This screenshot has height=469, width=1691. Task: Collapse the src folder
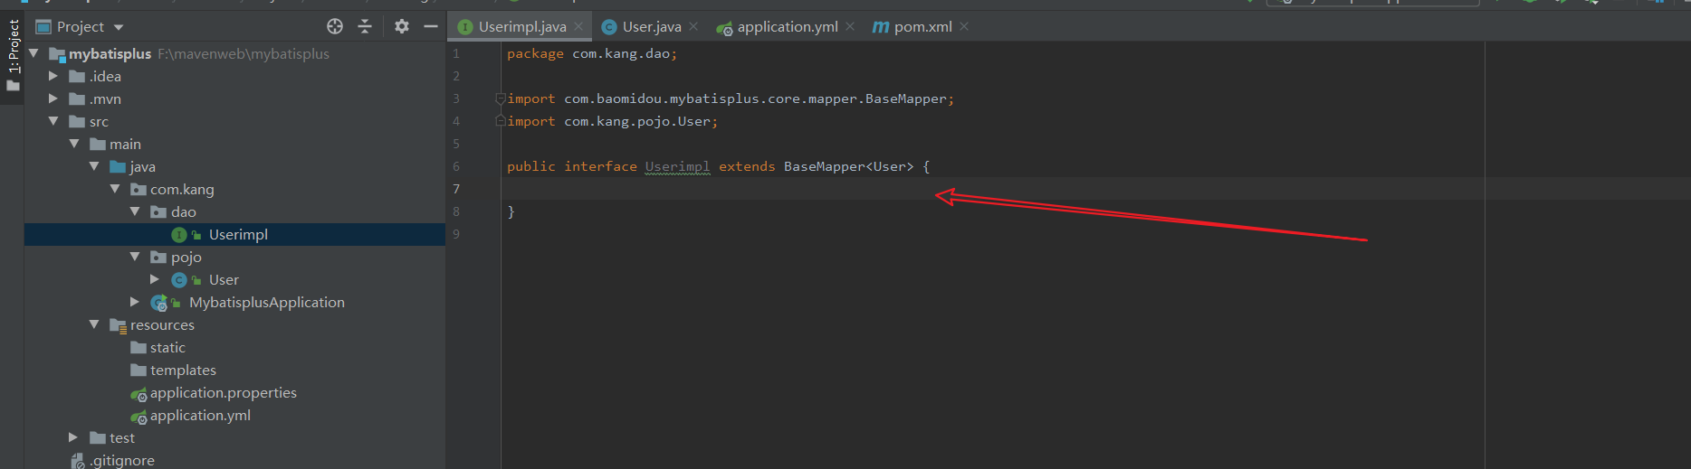point(53,121)
